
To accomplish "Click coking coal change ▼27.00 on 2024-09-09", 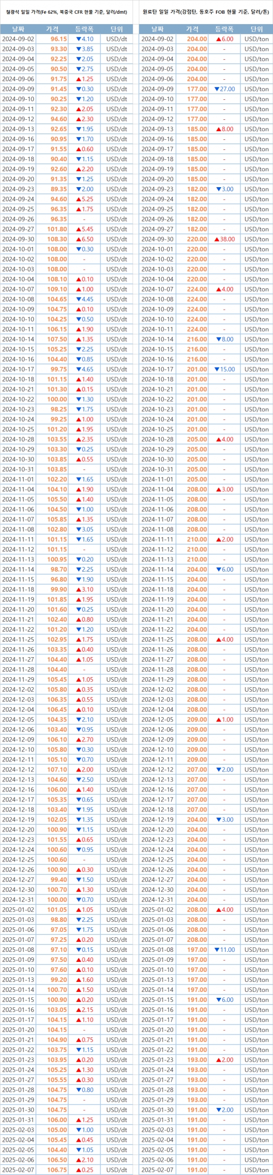I will tap(224, 89).
